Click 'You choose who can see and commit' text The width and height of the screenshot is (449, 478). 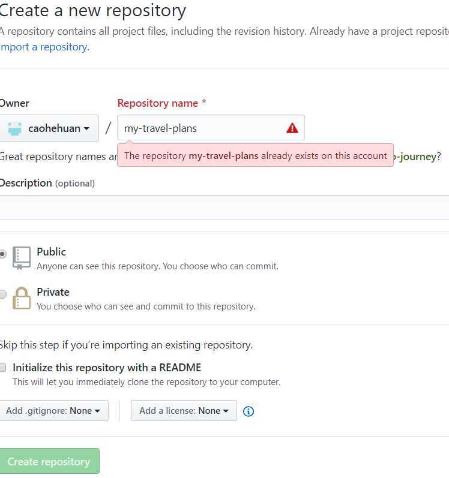pyautogui.click(x=146, y=306)
